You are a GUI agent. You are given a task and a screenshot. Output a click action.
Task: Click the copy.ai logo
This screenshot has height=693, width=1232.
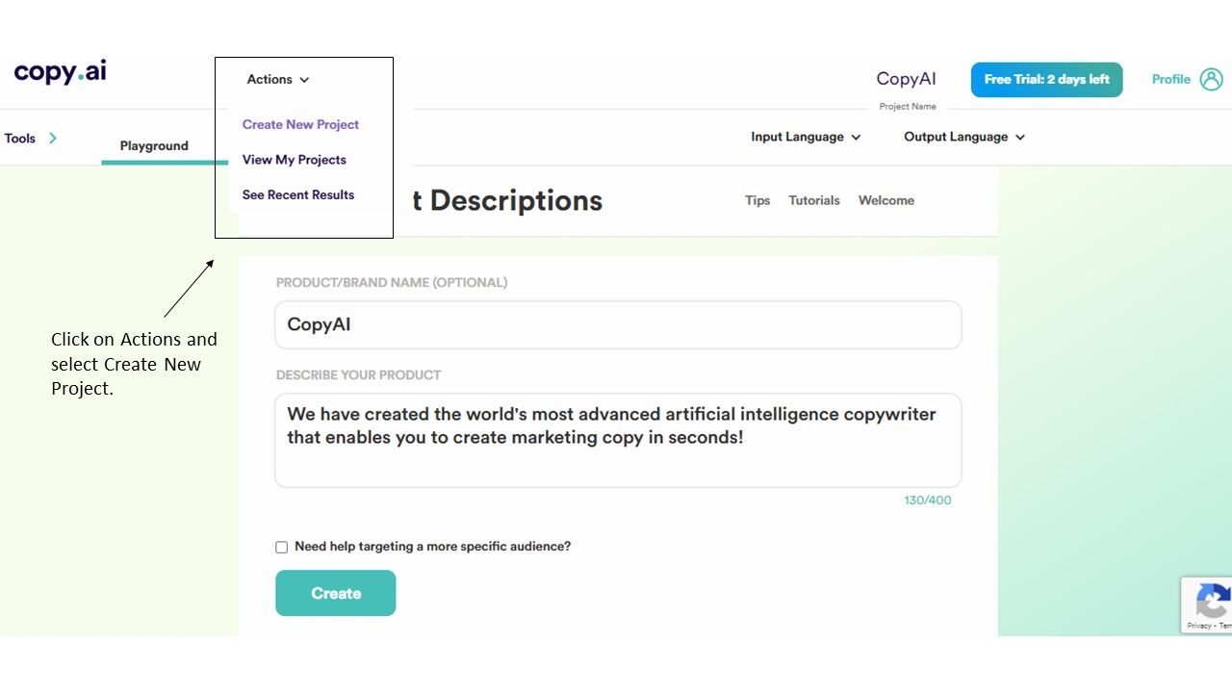click(x=60, y=72)
